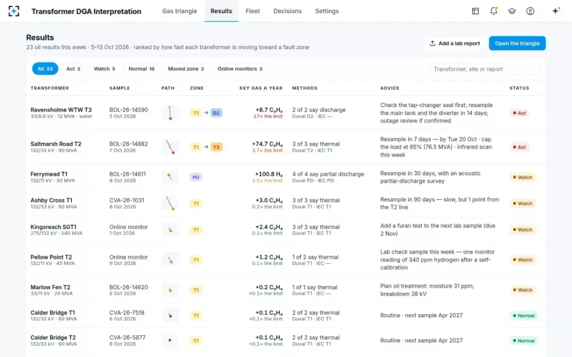
Task: Toggle the Online monitors 2 filter
Action: tap(240, 69)
